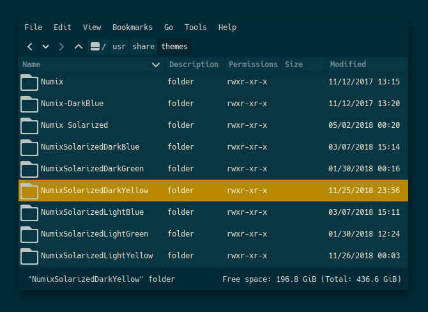Open the history dropdown chevron
Viewport: 428px width, 312px height.
(x=45, y=47)
